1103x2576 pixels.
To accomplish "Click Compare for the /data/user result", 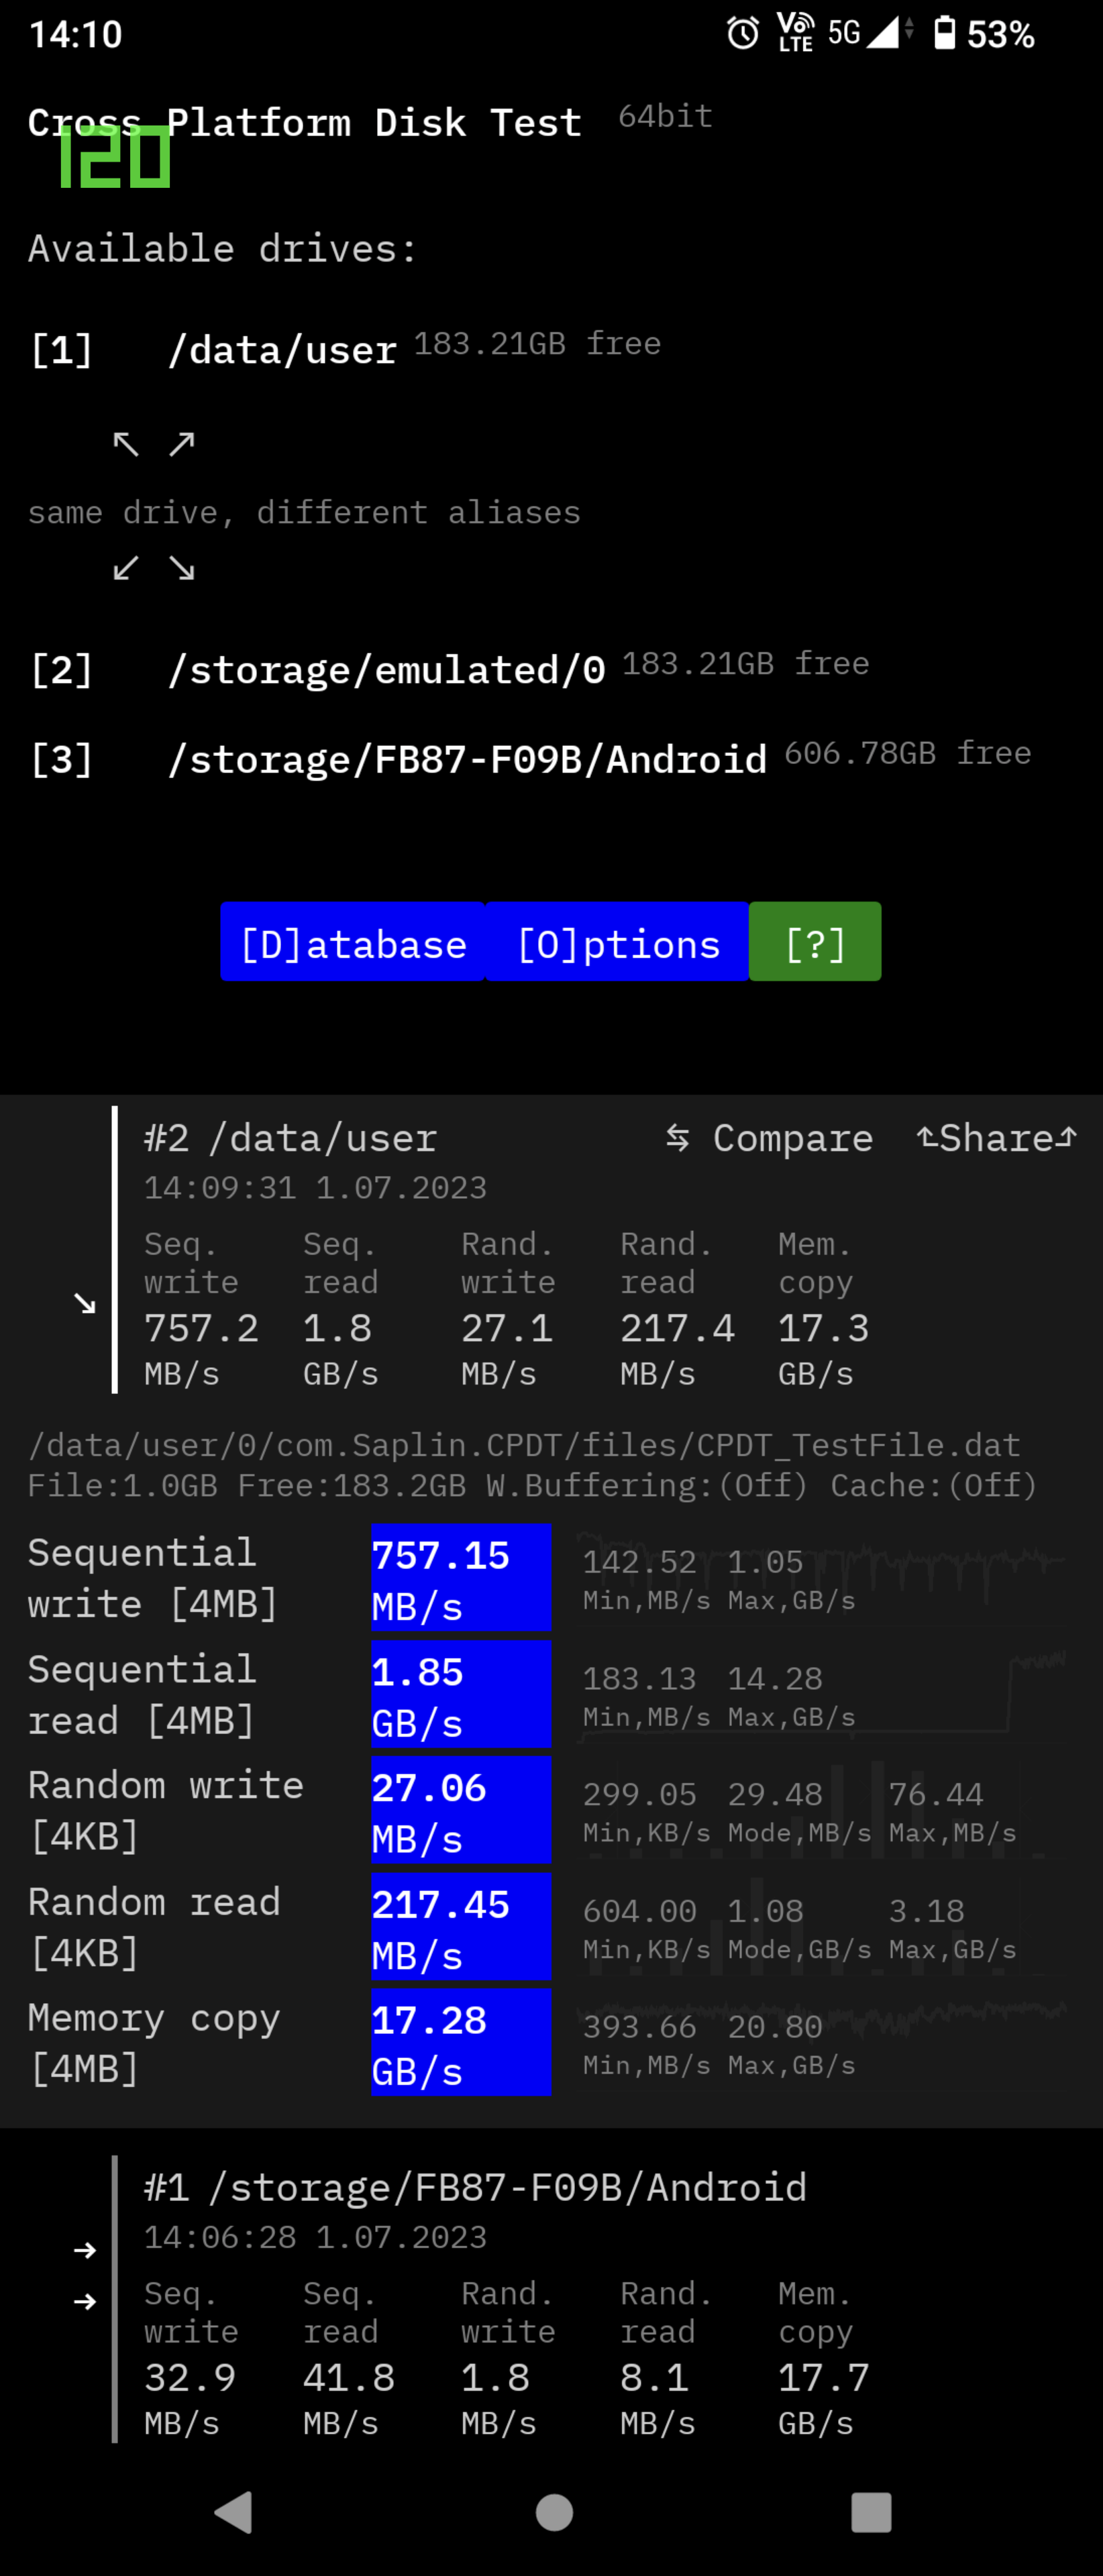I will [769, 1138].
